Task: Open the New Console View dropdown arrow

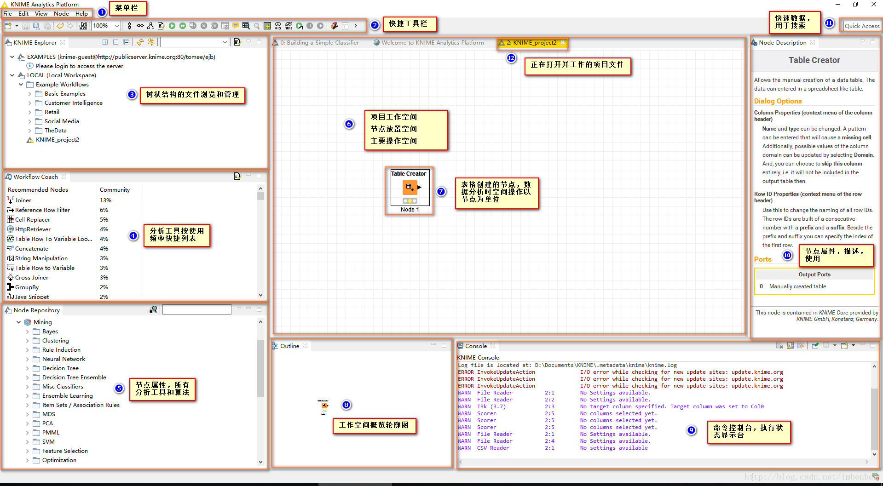Action: click(x=853, y=346)
